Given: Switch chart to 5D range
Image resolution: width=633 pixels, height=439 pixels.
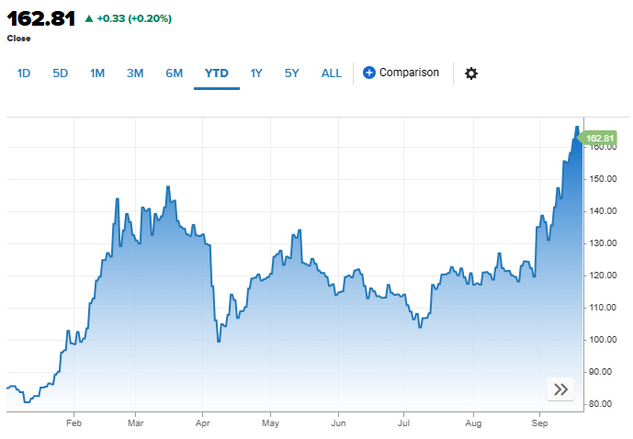Looking at the screenshot, I should [61, 73].
